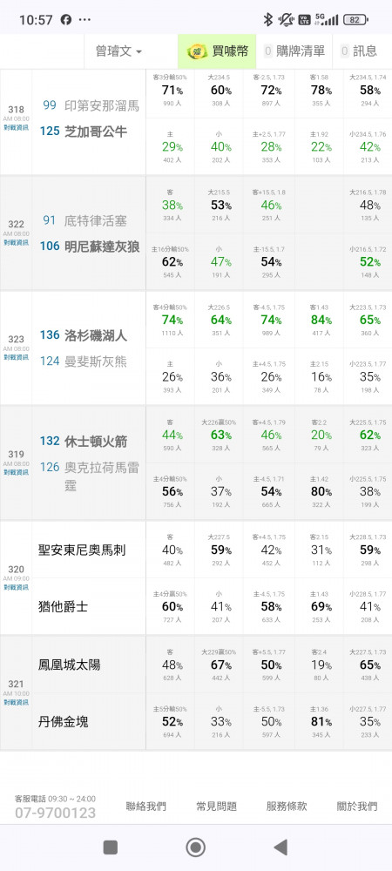This screenshot has width=392, height=871.
Task: Tap the Android back triangle icon
Action: coord(281,847)
